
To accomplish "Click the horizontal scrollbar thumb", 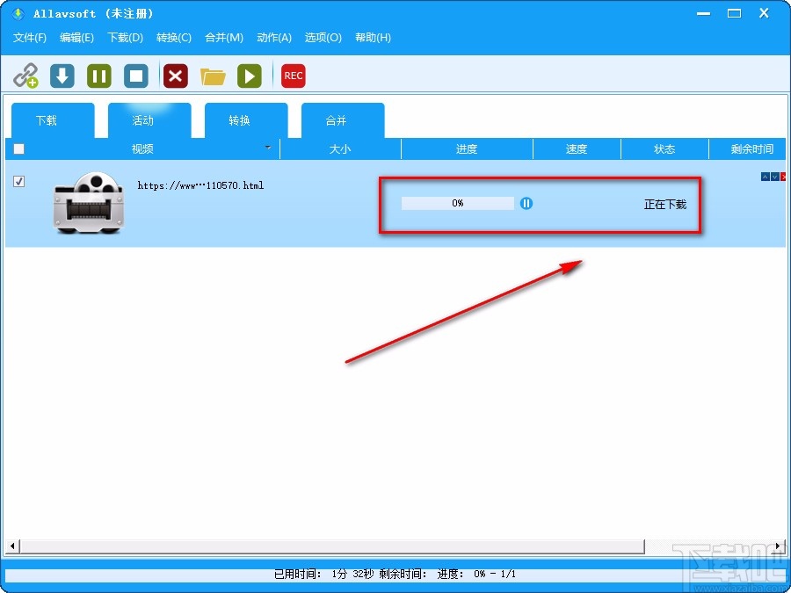I will click(x=332, y=546).
